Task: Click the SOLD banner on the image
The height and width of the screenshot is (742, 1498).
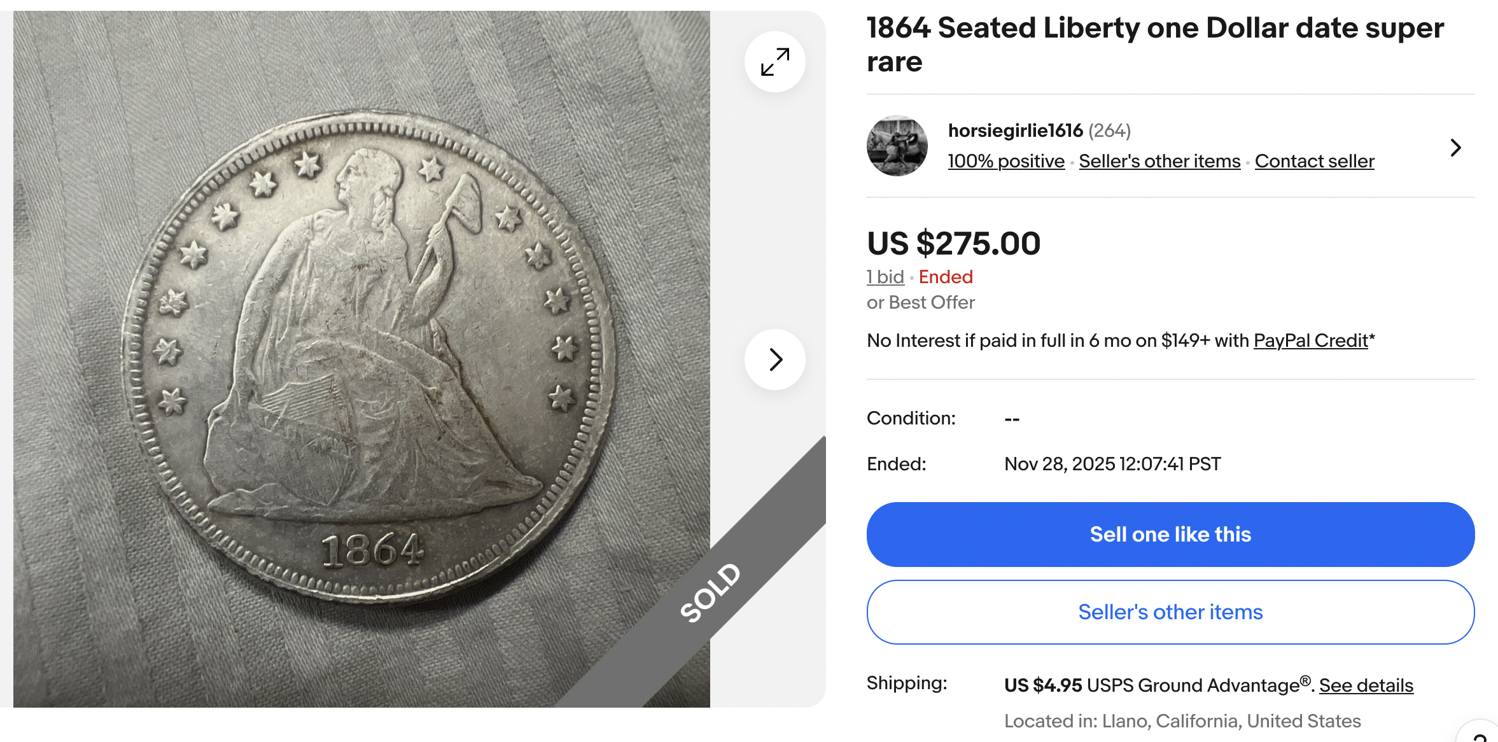Action: pos(710,592)
